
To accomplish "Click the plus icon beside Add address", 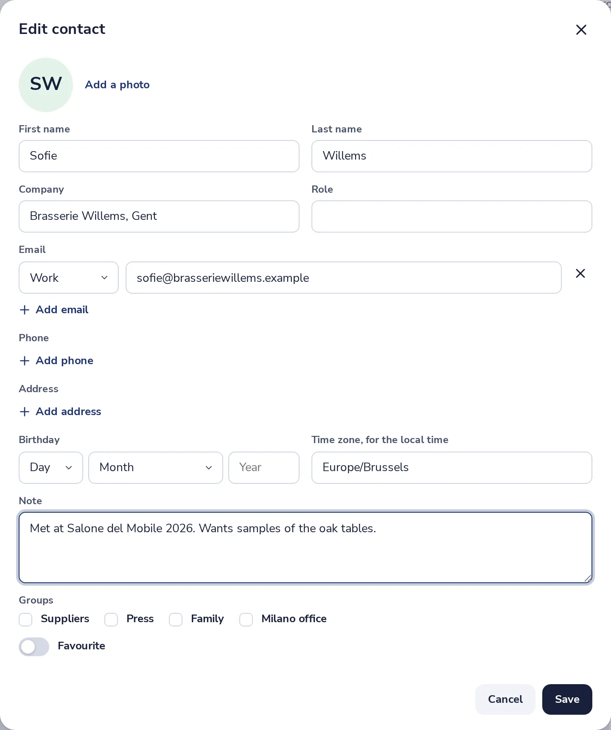I will tap(25, 412).
